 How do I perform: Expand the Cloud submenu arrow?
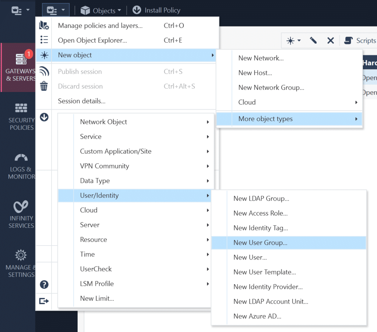356,102
